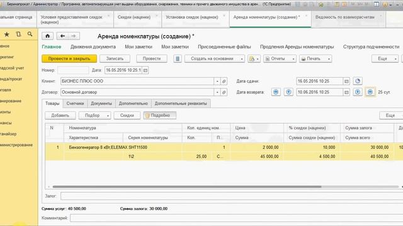Open calendar for document date
This screenshot has height=226, width=403.
[x=145, y=70]
